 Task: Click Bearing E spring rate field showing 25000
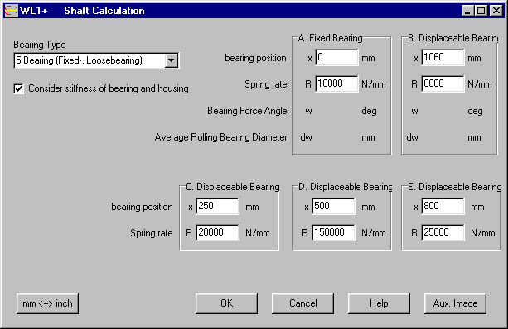[x=443, y=232]
